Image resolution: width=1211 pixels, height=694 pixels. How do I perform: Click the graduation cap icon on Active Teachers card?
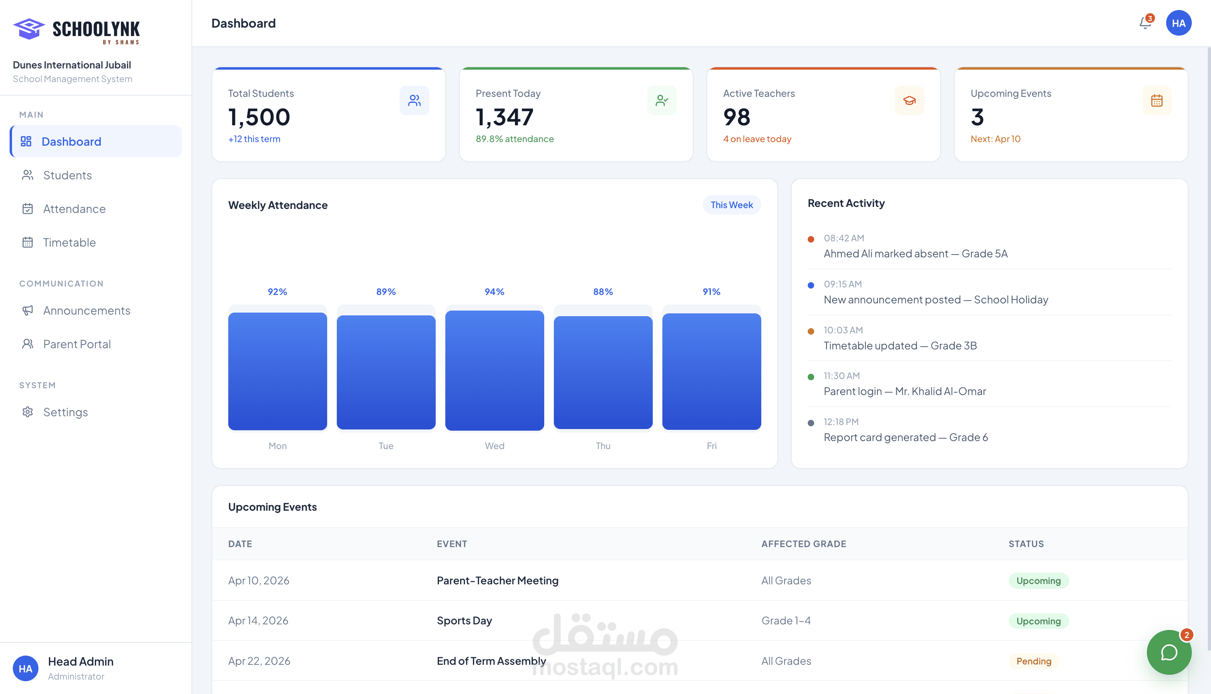[909, 100]
